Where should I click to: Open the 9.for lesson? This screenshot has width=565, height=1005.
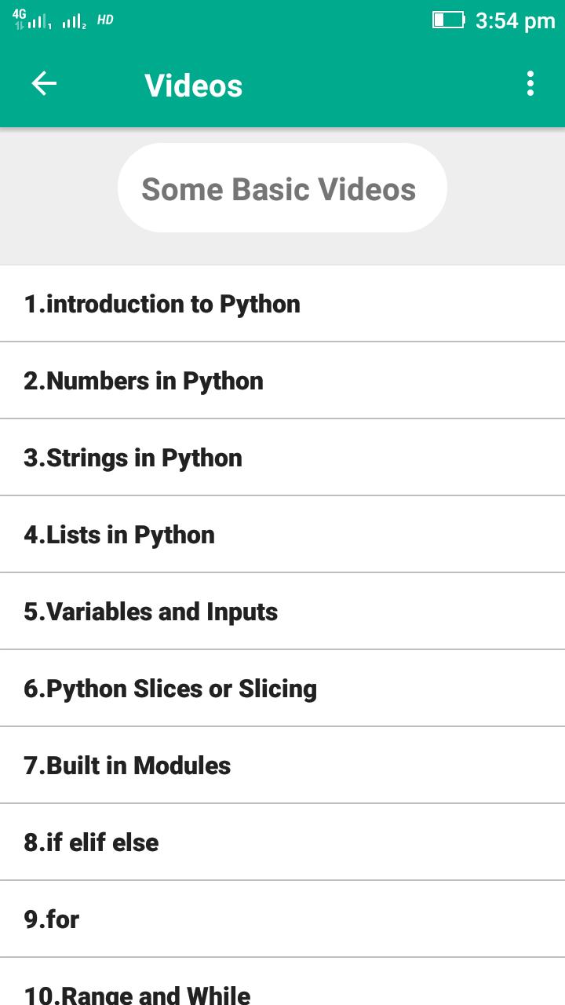coord(282,919)
